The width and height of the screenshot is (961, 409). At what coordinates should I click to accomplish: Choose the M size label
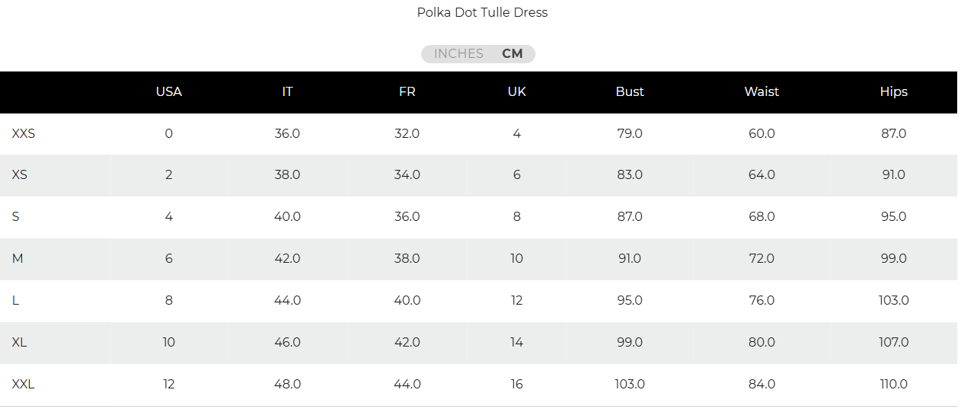pyautogui.click(x=18, y=258)
